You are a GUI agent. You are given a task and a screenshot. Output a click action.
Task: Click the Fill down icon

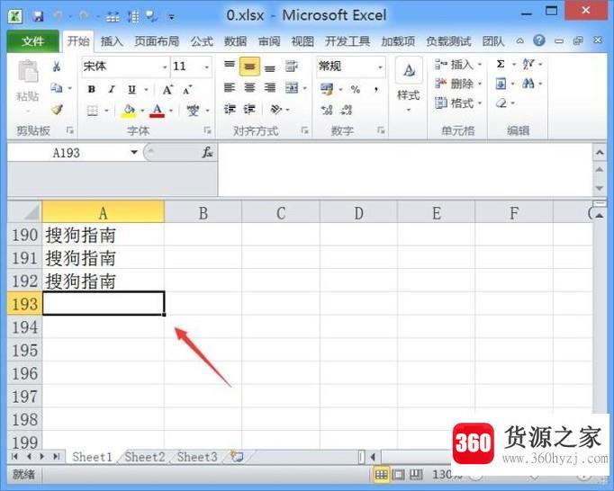pos(501,84)
